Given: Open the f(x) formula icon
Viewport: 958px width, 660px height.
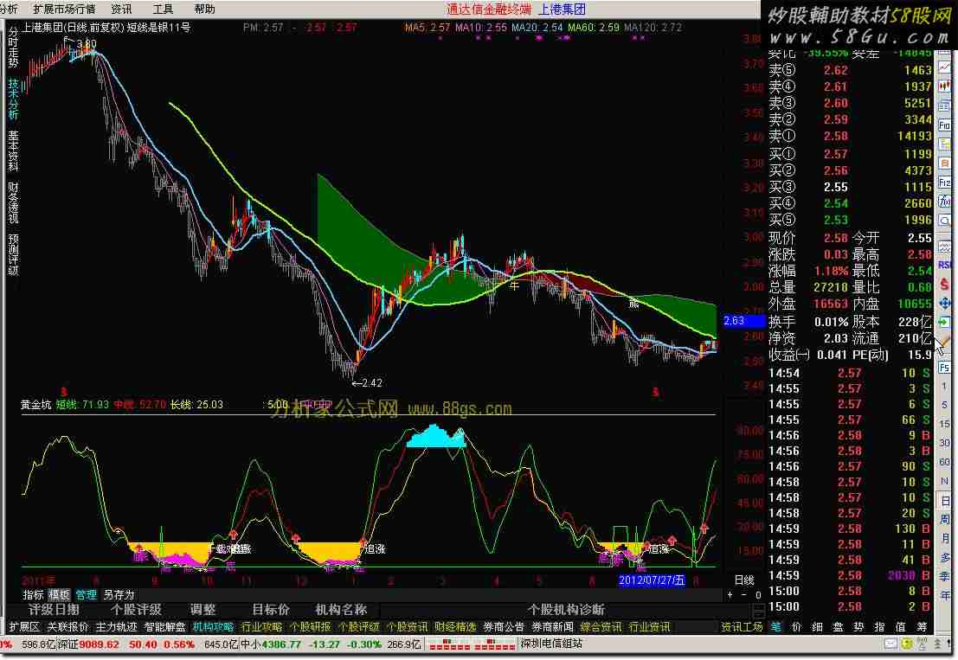Looking at the screenshot, I should pos(944,202).
